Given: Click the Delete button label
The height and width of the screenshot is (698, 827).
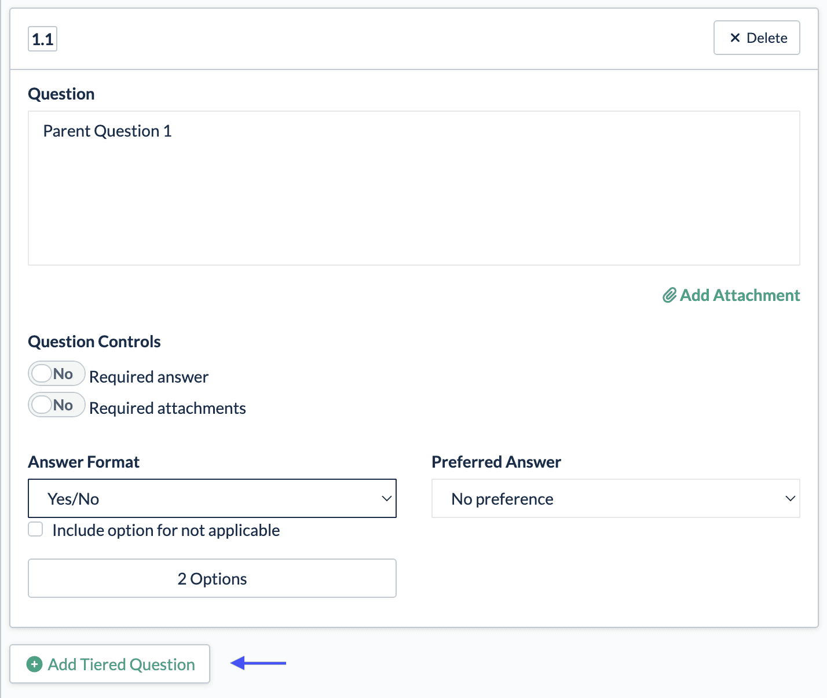Looking at the screenshot, I should [767, 38].
